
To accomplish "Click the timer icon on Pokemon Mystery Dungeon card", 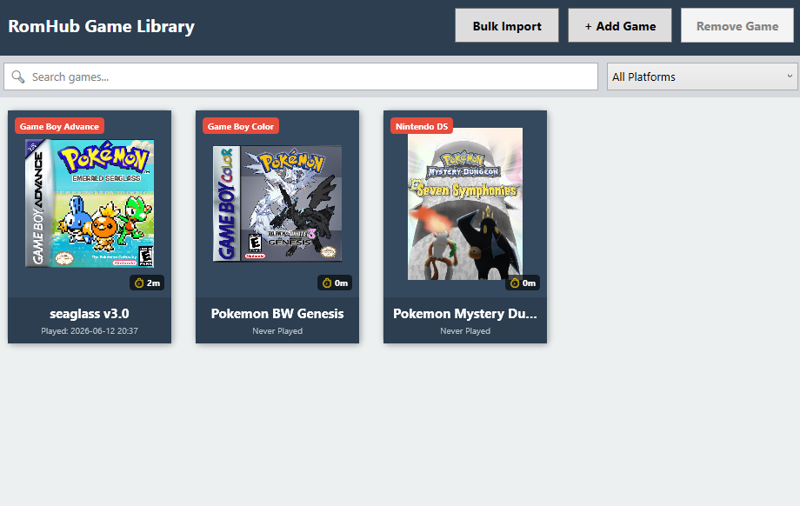I will point(514,283).
